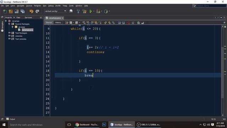Screen dimensions: 227x128
Task: Click the Uncomment icon in editor toolbar
Action: pos(143,23)
